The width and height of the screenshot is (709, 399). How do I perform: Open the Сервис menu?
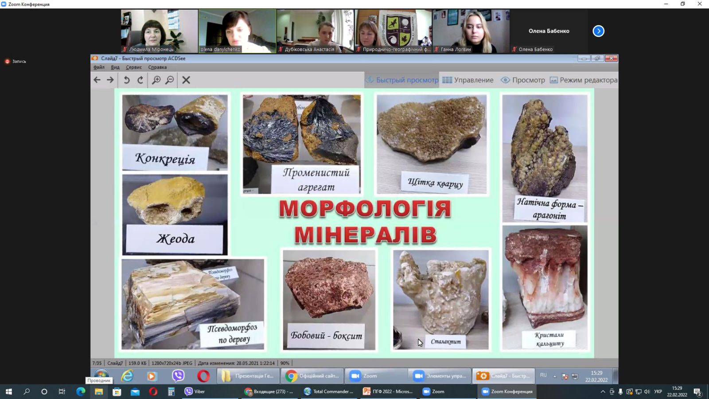coord(133,67)
